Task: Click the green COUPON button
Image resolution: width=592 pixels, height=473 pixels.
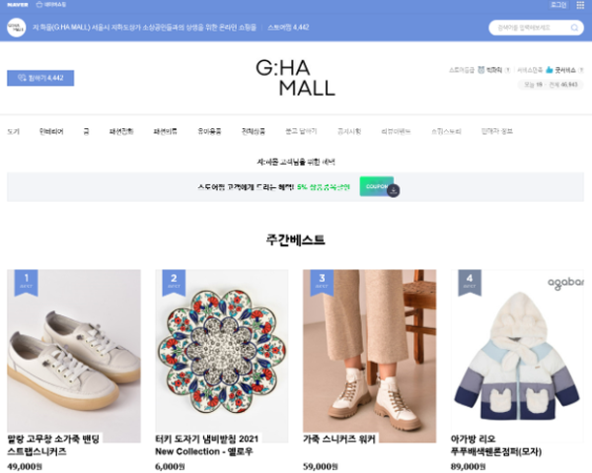Action: 377,186
